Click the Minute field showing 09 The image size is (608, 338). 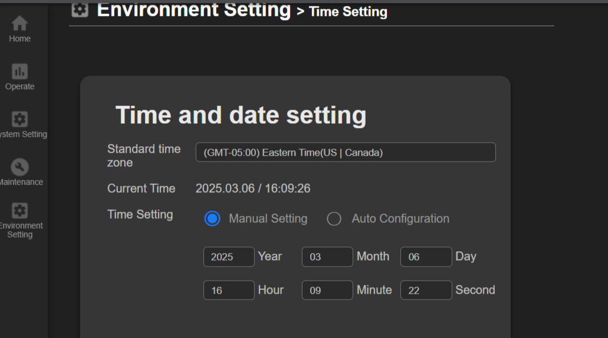coord(327,290)
